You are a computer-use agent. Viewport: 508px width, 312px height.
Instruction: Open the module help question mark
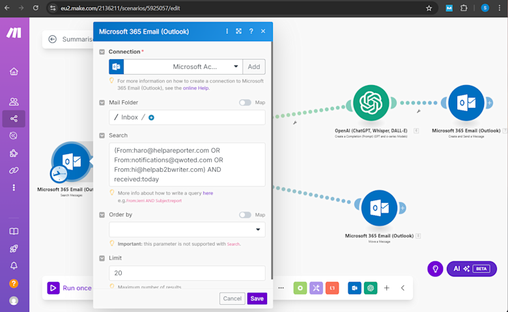(x=251, y=31)
